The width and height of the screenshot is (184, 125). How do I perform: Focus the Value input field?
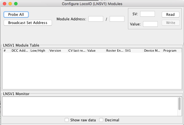click(x=150, y=24)
